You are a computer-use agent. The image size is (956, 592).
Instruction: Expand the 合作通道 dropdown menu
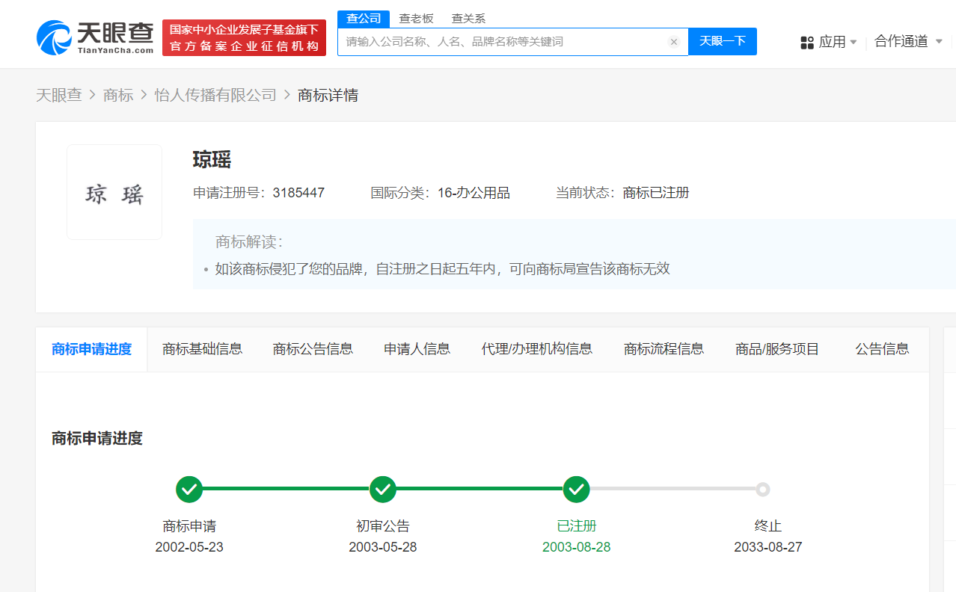[908, 42]
